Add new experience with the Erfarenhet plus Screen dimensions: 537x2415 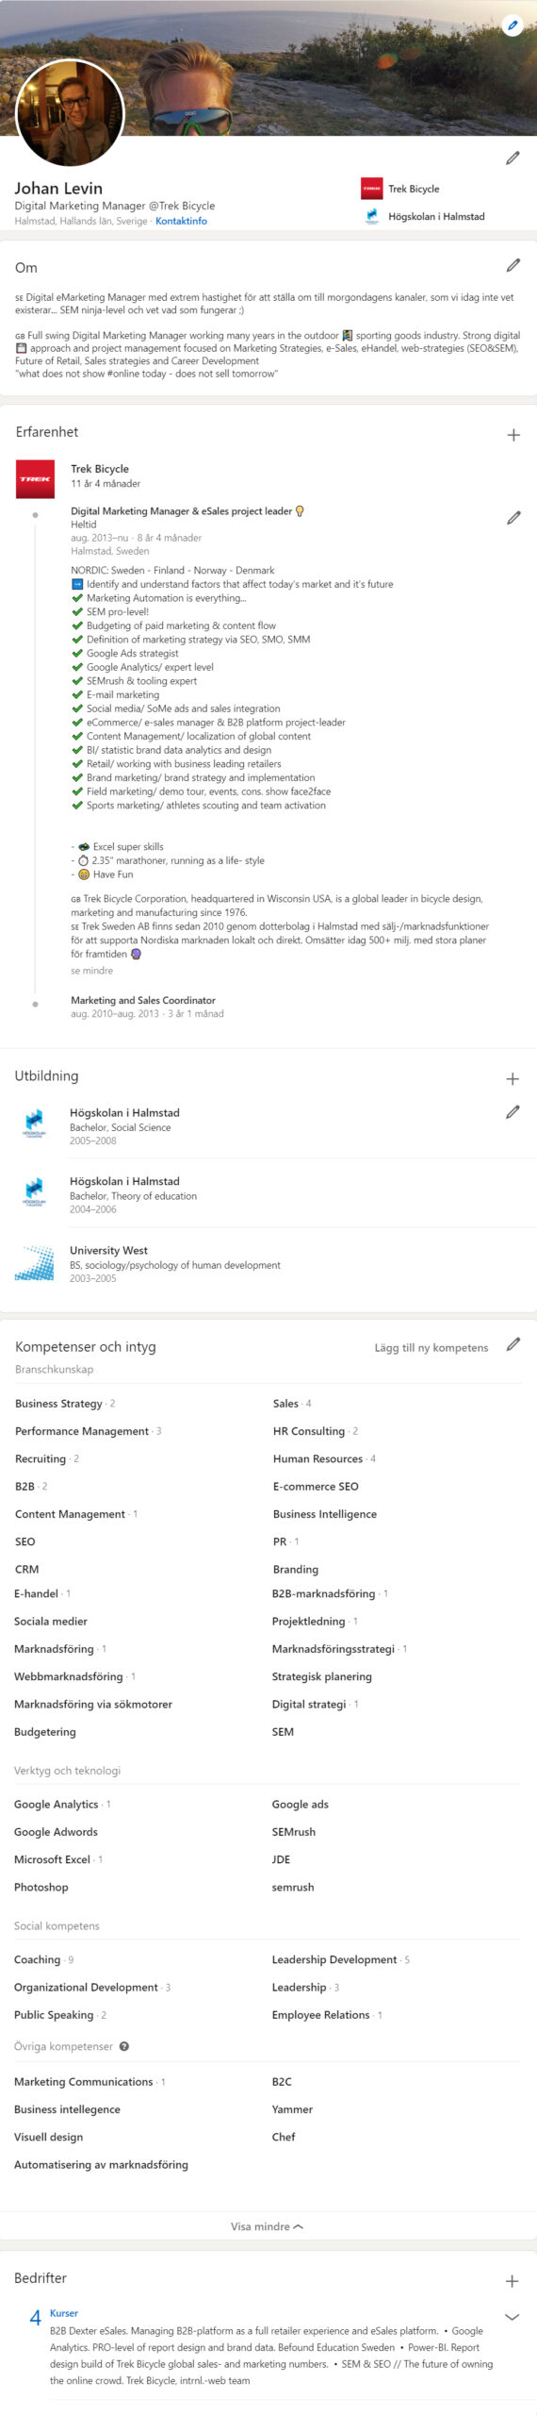[513, 435]
